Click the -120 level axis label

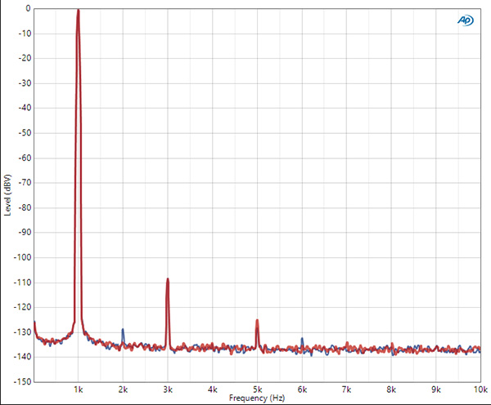(x=23, y=307)
